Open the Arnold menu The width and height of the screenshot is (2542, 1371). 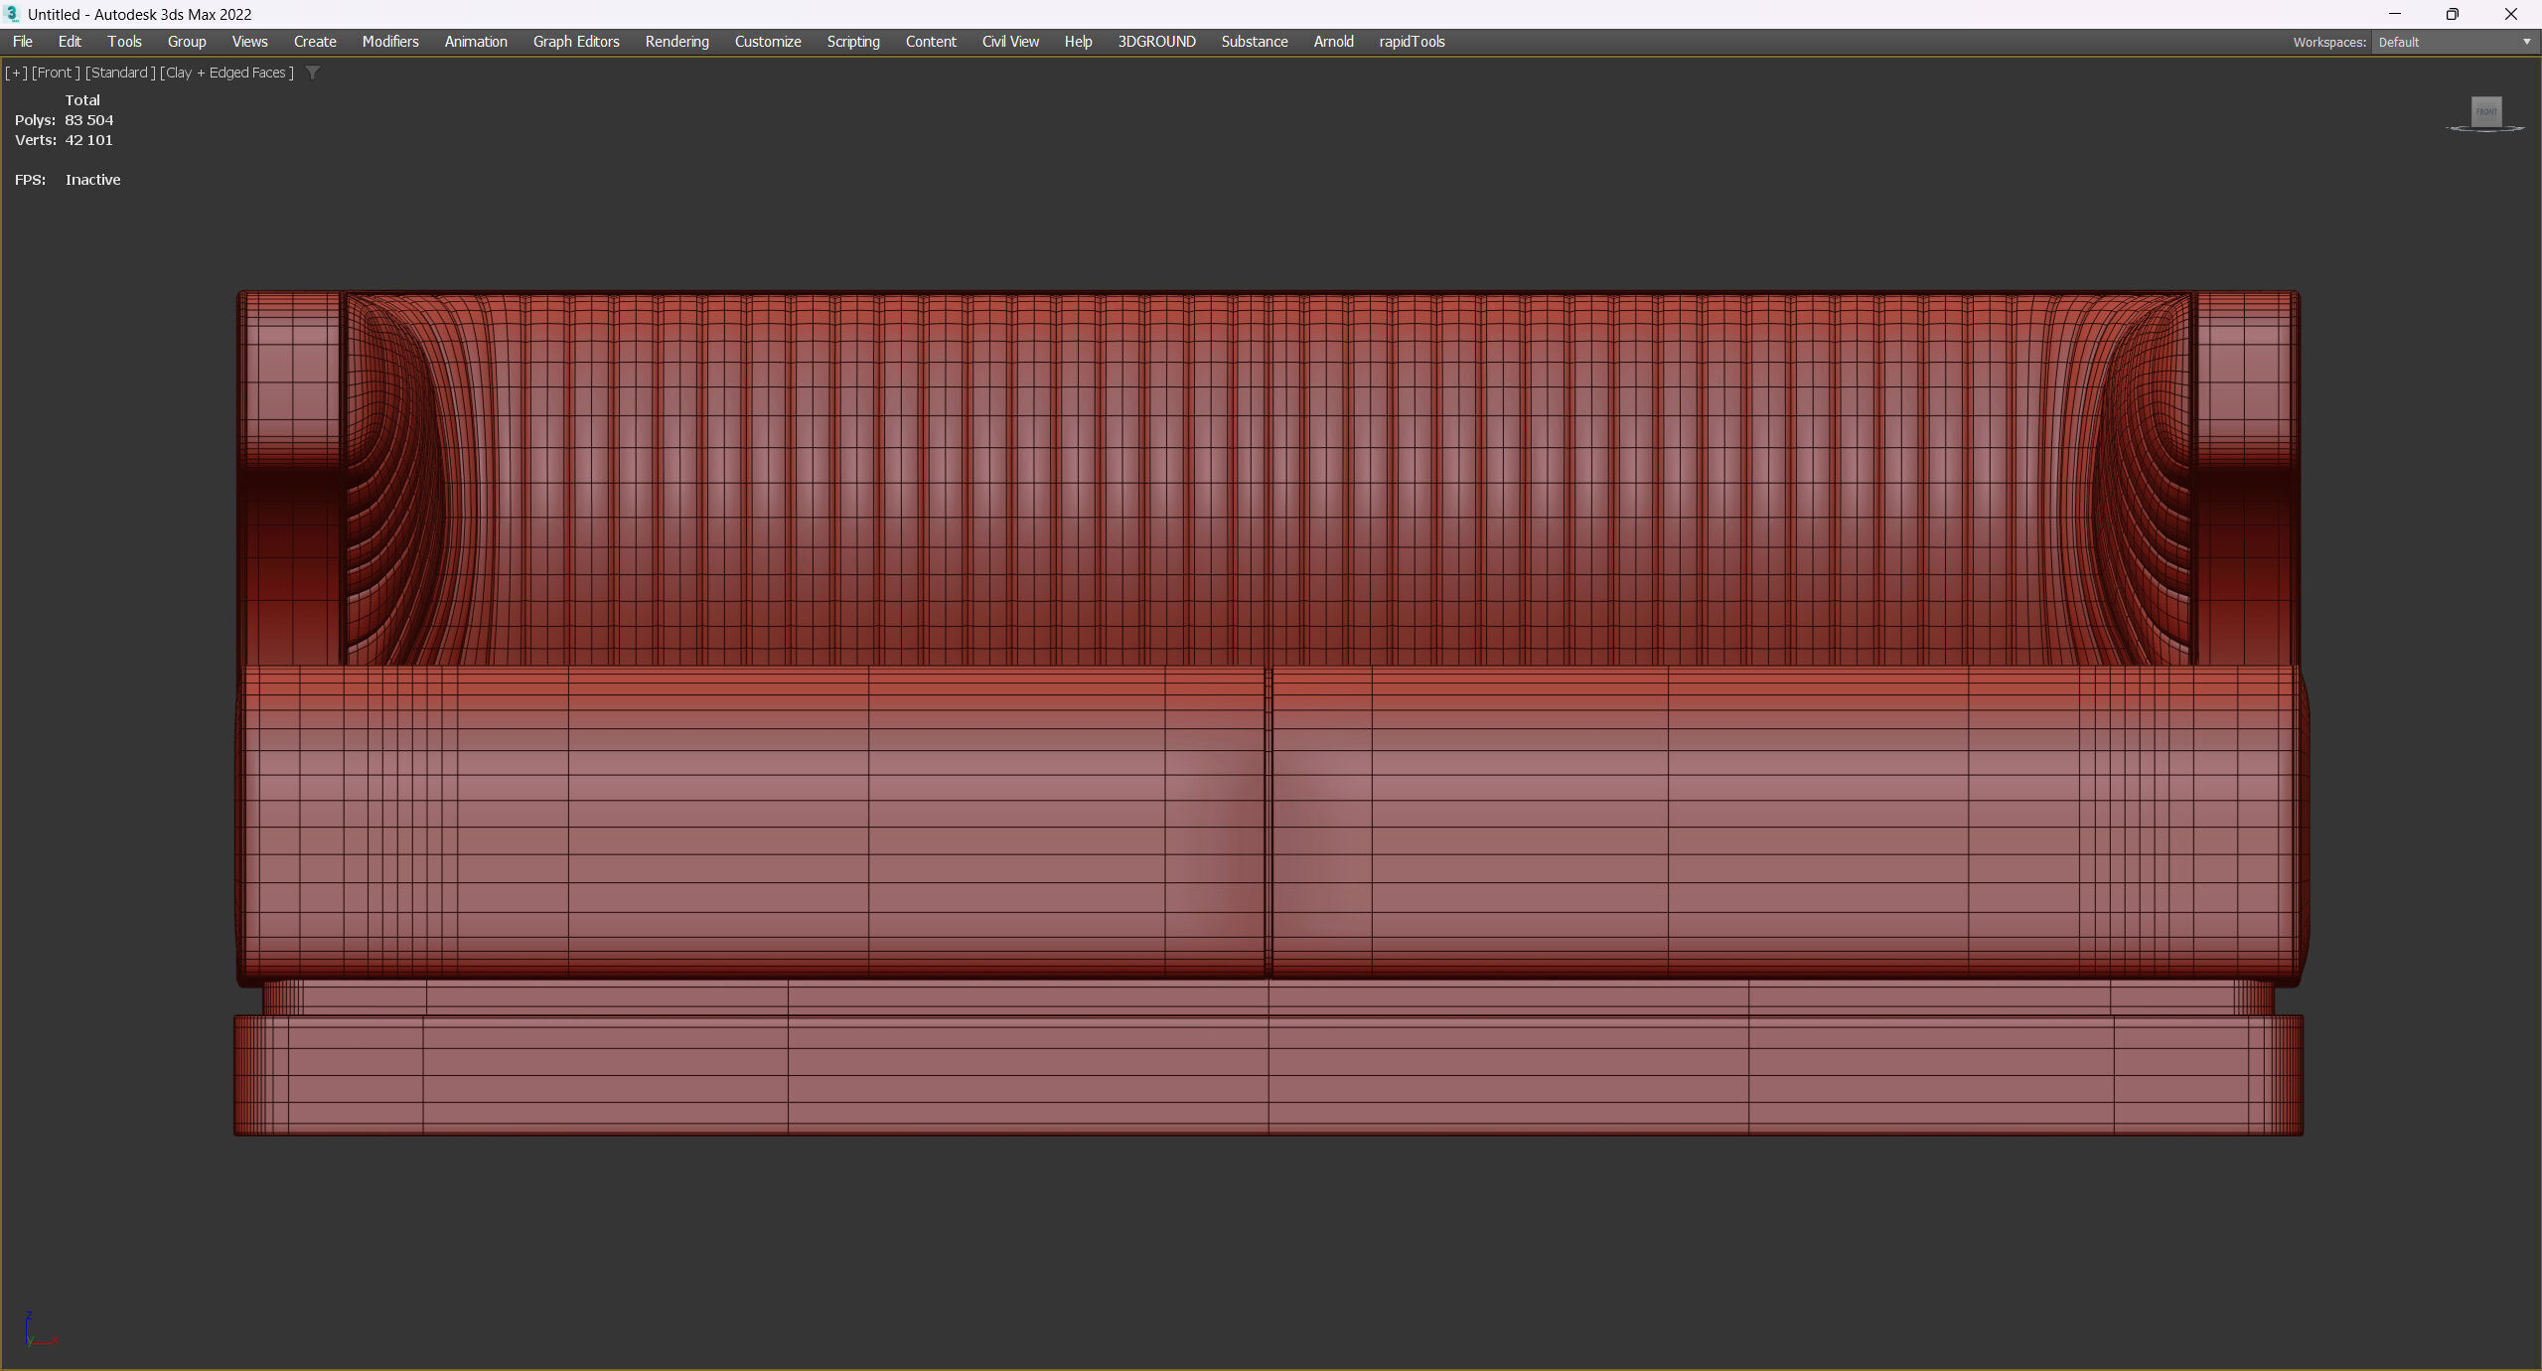1333,42
